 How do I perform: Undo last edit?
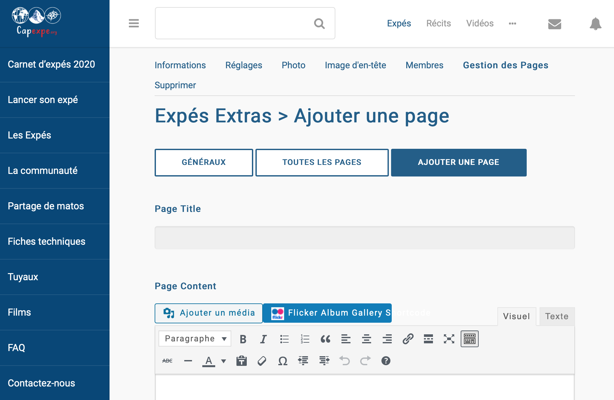click(x=345, y=361)
